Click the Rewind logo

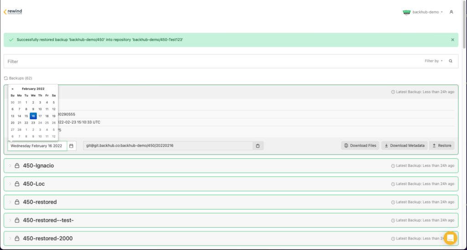(13, 11)
